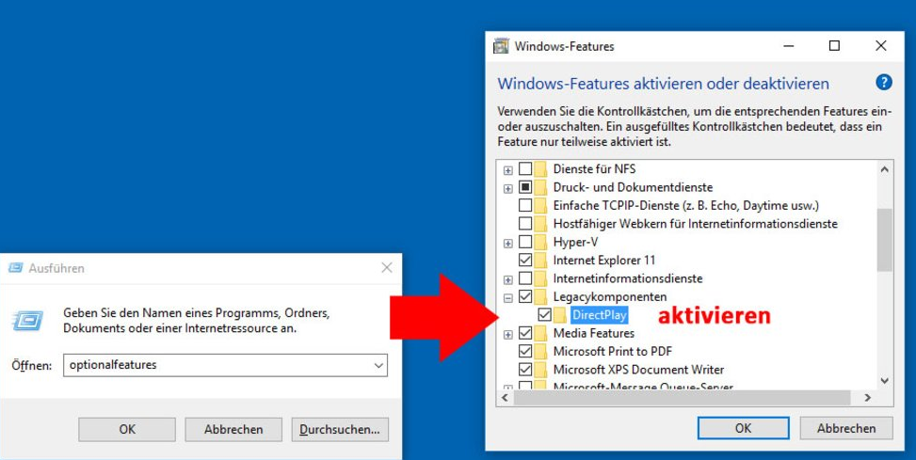This screenshot has width=916, height=460.
Task: Close the Windows-Features window
Action: pos(881,46)
